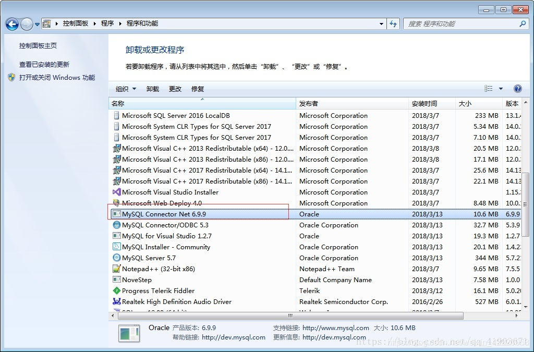The image size is (534, 352).
Task: Select Microsoft Visual Studio Installer name text
Action: click(171, 192)
